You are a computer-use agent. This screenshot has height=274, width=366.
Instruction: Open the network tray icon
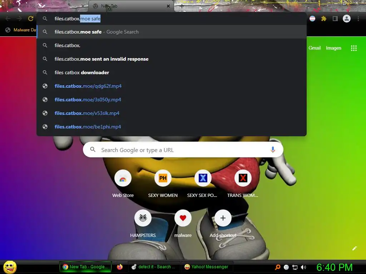[295, 267]
